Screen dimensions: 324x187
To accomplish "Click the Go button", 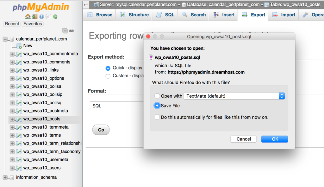I will point(101,130).
